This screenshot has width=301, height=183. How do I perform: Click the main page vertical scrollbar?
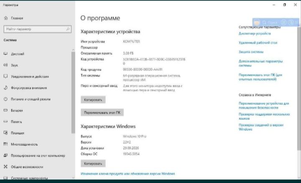tap(299, 88)
